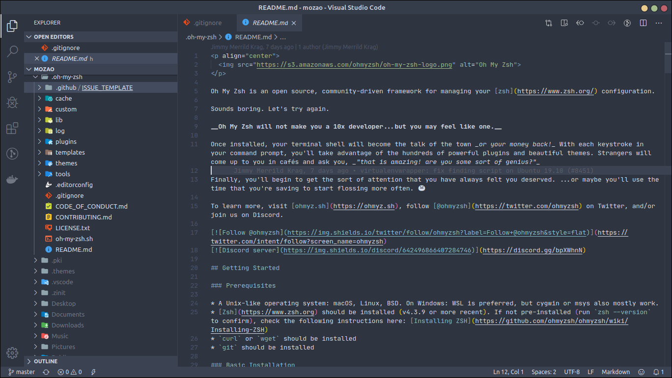Change end of line sequence LF
The height and width of the screenshot is (378, 672).
pyautogui.click(x=590, y=372)
